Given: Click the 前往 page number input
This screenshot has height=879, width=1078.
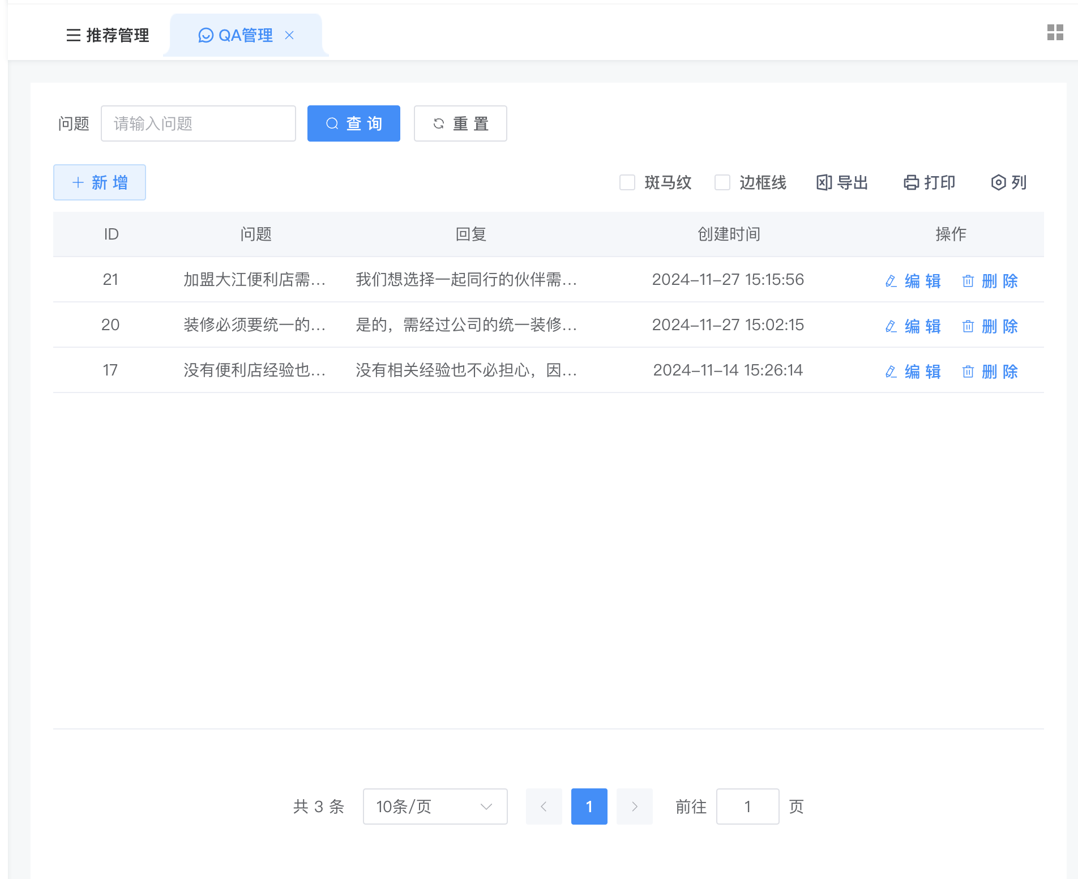Looking at the screenshot, I should point(747,807).
